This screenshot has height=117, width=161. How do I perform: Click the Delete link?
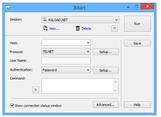pos(86,29)
